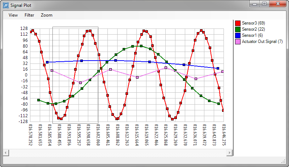Click the horizontal scrollbar right arrow

pyautogui.click(x=229, y=153)
